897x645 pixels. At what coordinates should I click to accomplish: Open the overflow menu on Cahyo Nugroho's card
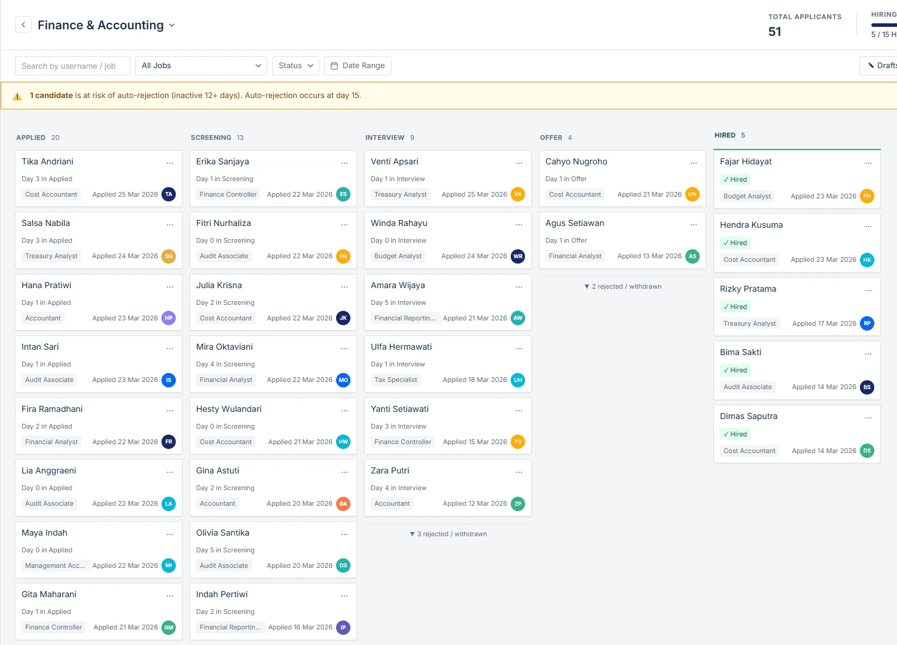[694, 163]
